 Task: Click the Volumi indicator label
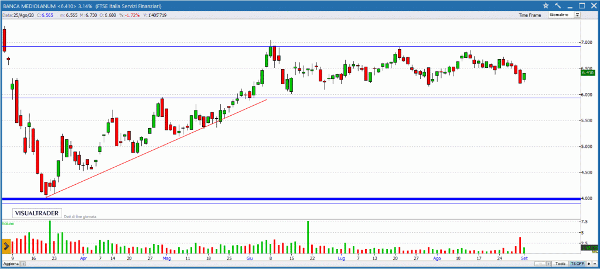point(8,223)
